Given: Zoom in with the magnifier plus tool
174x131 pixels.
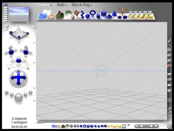Looking at the screenshot, I should (x=169, y=108).
